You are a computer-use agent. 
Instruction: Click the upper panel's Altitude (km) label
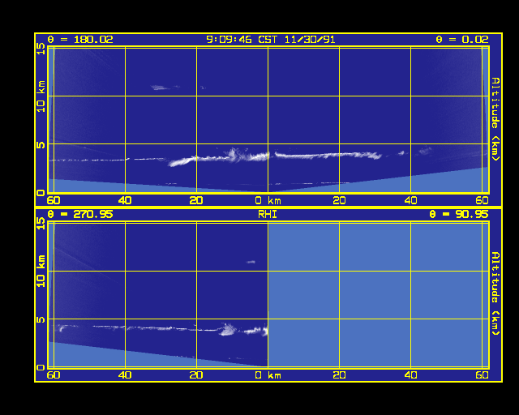click(495, 119)
